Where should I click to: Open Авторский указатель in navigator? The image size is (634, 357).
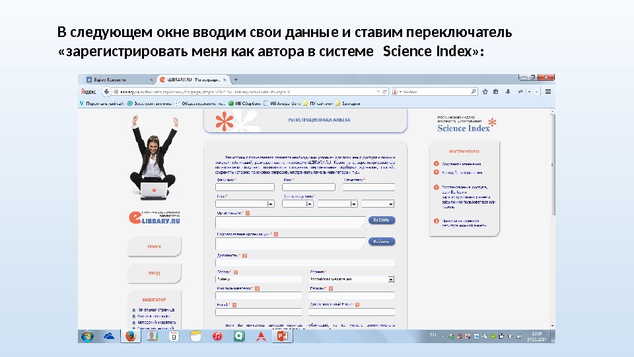point(157,323)
